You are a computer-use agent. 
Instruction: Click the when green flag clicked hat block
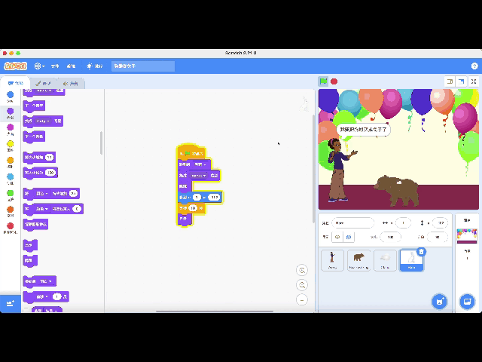tap(191, 153)
